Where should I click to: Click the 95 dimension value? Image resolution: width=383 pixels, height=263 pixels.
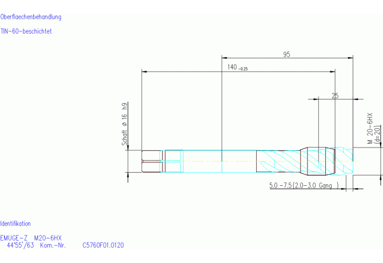(x=286, y=54)
